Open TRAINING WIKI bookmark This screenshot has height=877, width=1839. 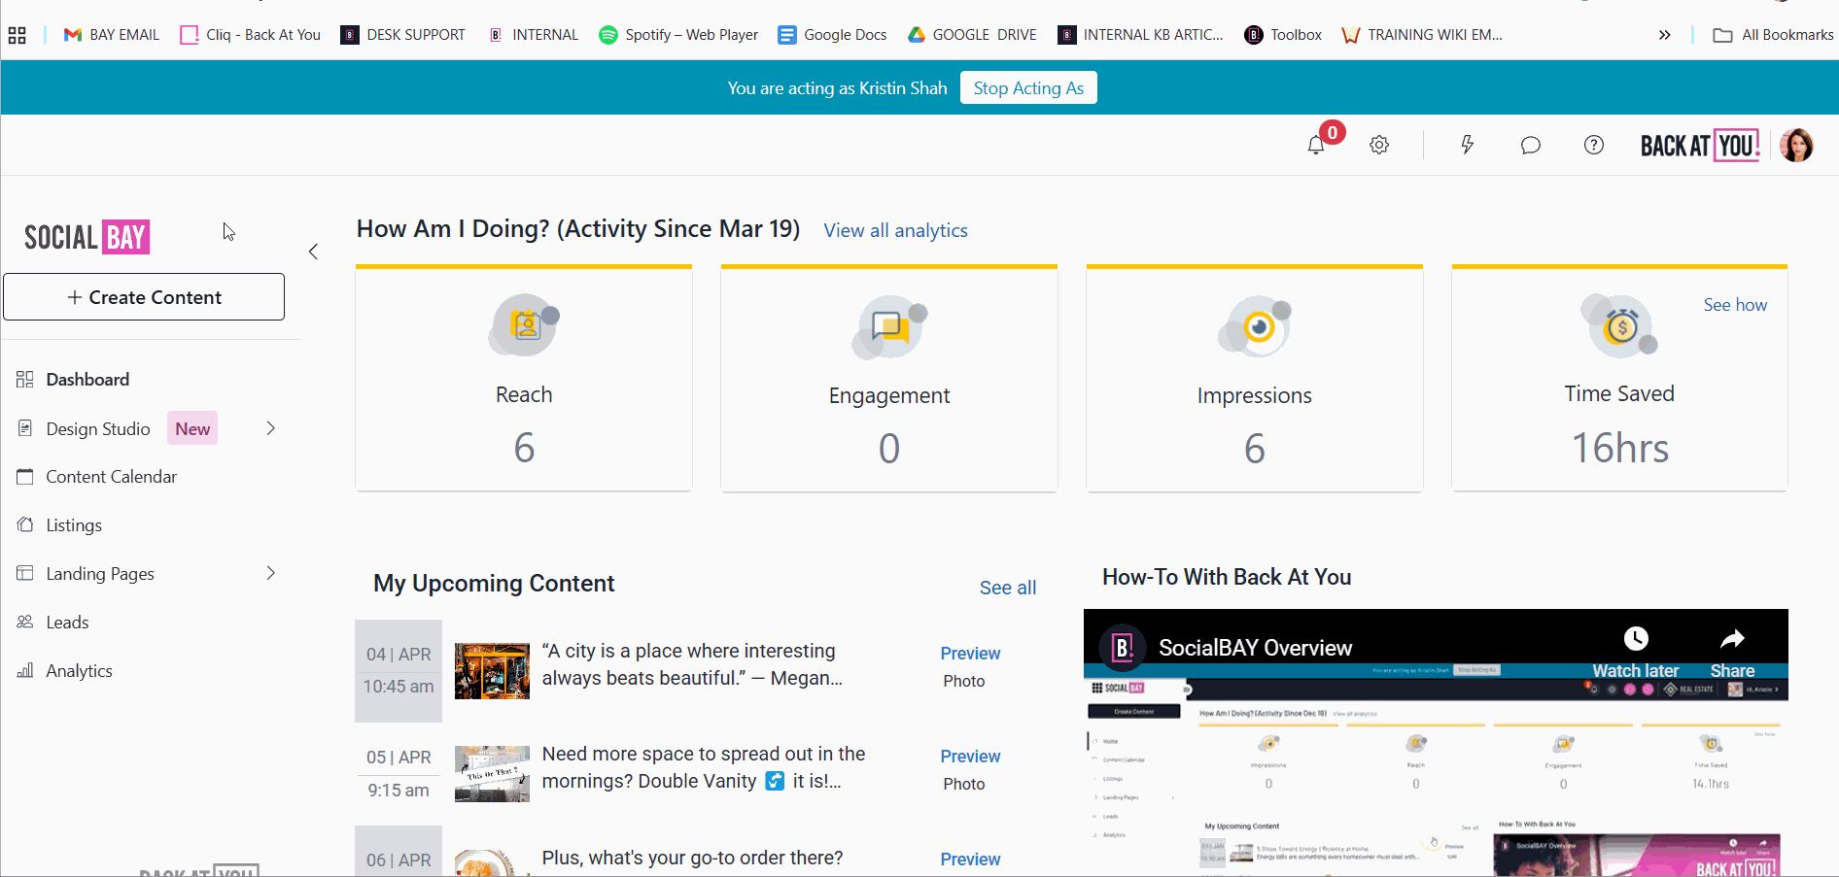(1422, 35)
